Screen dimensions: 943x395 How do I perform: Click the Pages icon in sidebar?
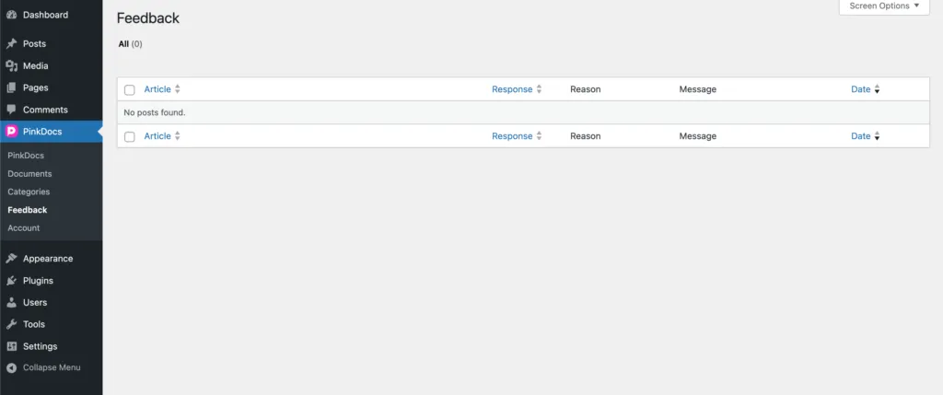coord(11,87)
